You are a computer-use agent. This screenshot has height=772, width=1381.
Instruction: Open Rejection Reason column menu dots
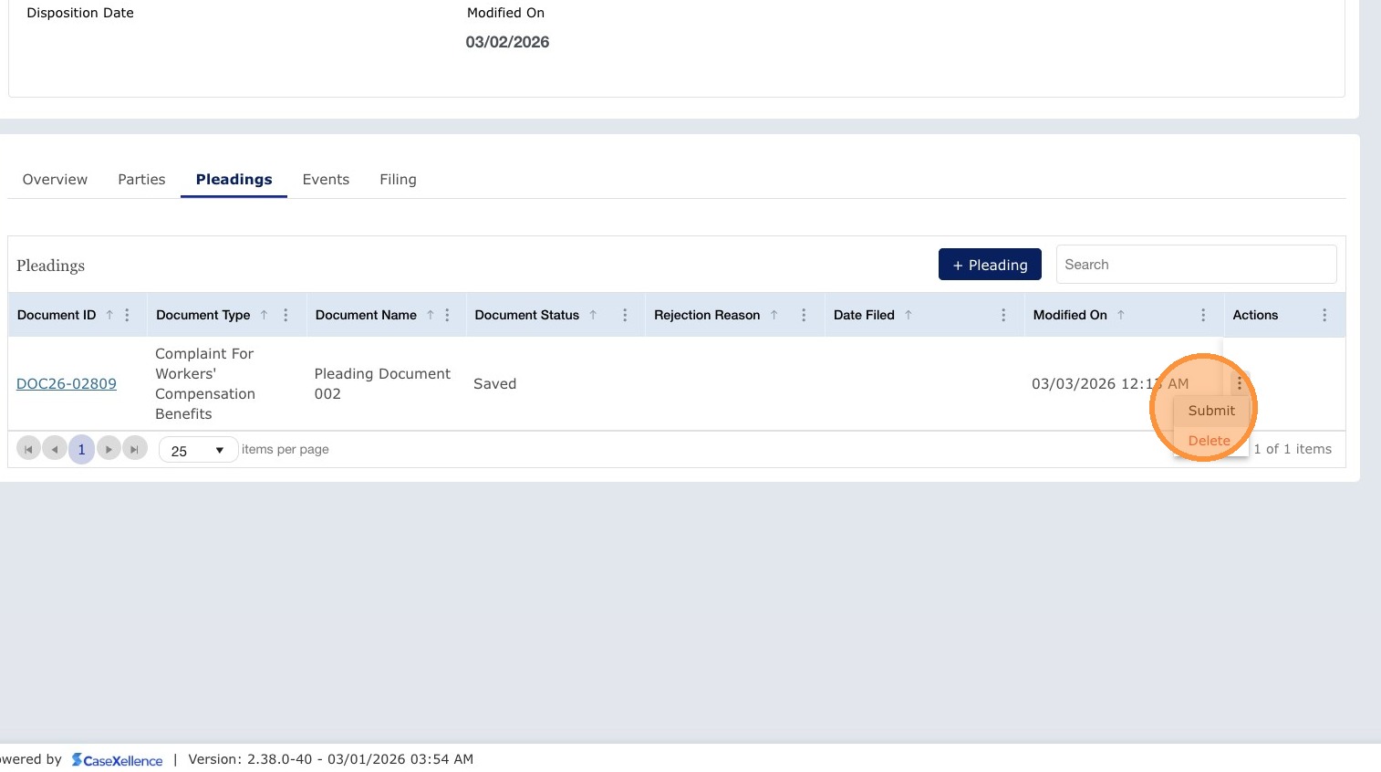click(x=804, y=315)
